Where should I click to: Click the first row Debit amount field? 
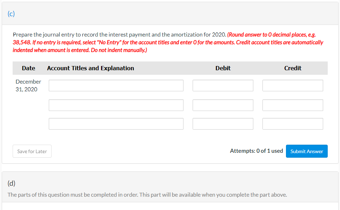coord(222,85)
